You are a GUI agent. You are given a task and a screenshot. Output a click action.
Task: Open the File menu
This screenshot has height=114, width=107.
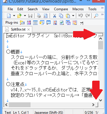pyautogui.click(x=10, y=9)
